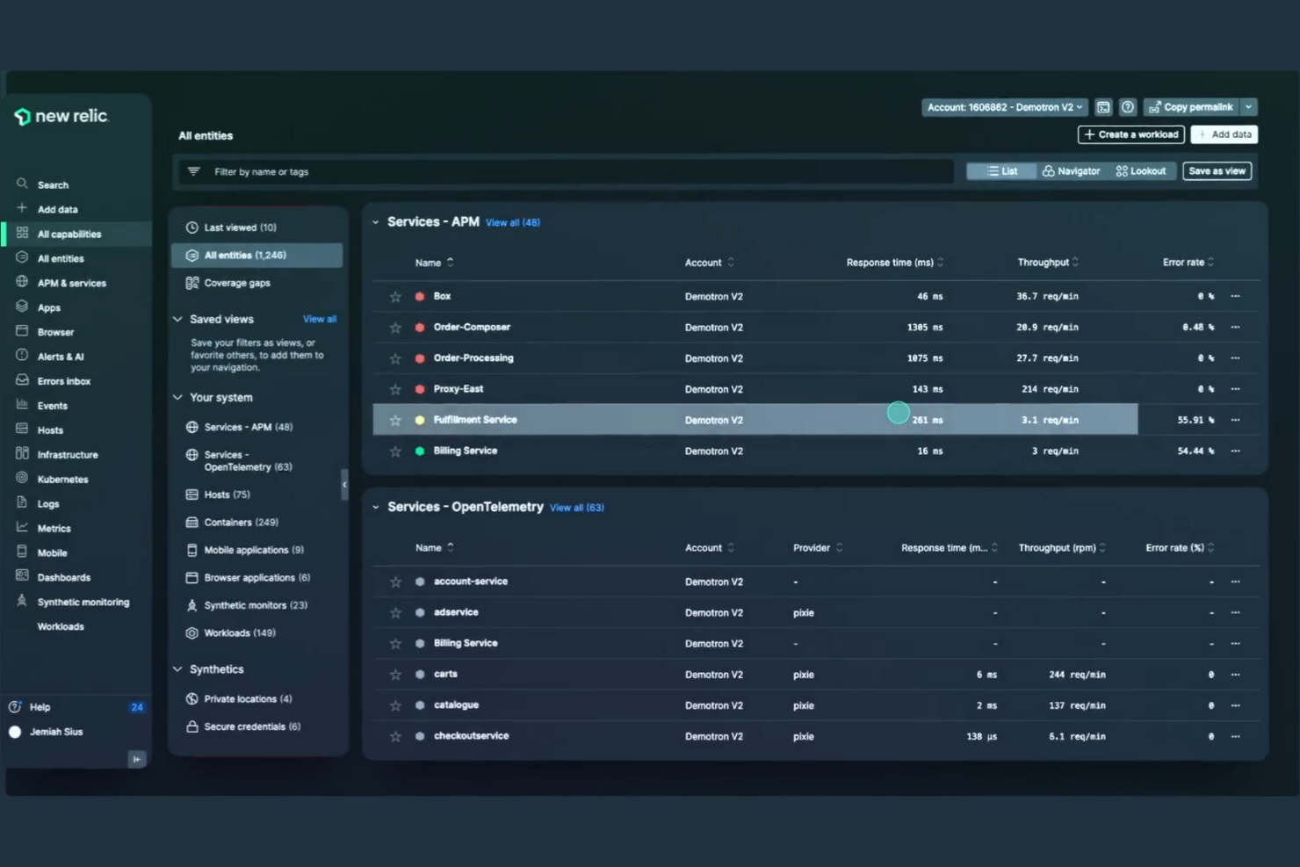
Task: Open the Kubernetes section from the sidebar
Action: [22, 479]
